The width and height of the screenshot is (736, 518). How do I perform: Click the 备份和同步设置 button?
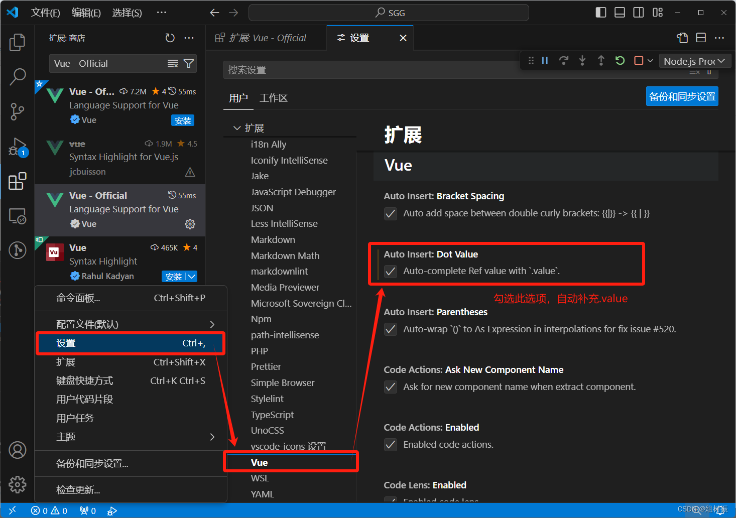coord(682,96)
